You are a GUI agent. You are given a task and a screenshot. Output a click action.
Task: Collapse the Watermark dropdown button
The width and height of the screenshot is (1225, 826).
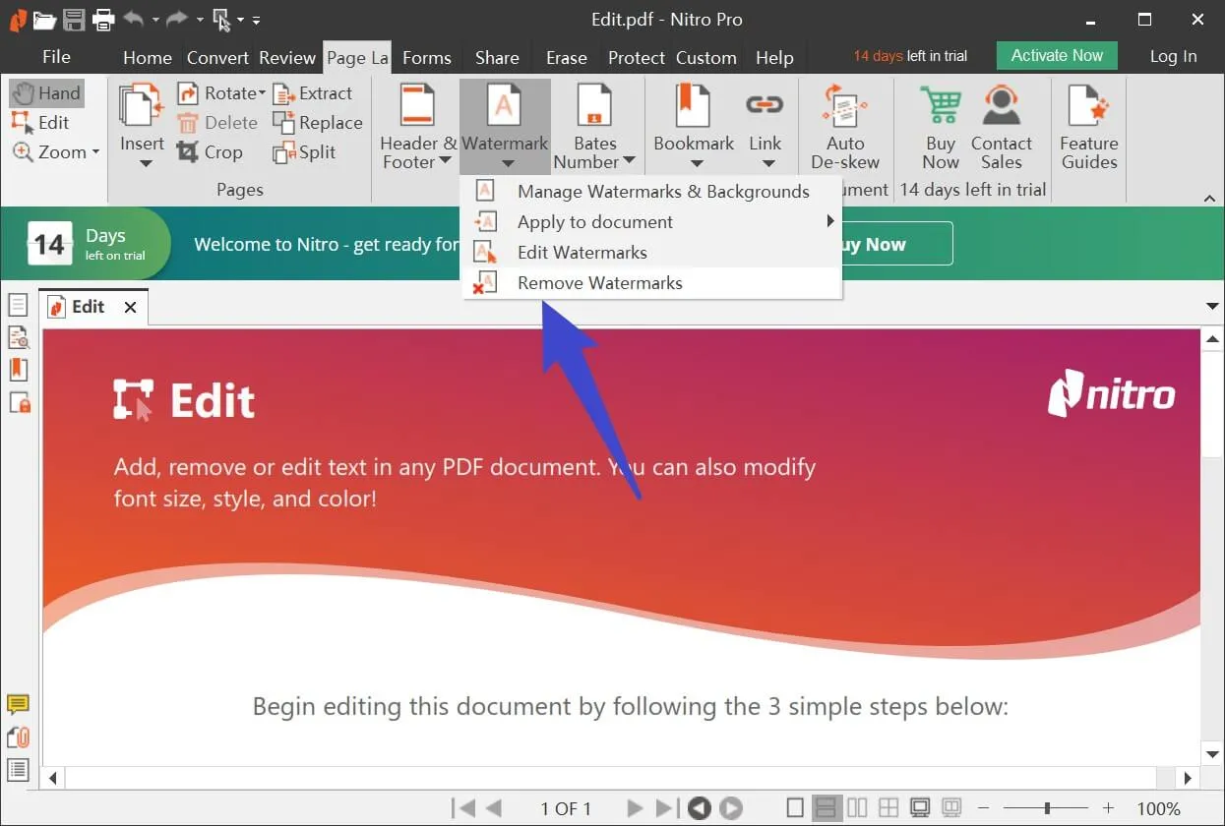pyautogui.click(x=505, y=127)
